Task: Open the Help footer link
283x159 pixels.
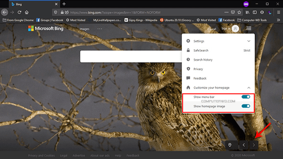Action: 118,155
